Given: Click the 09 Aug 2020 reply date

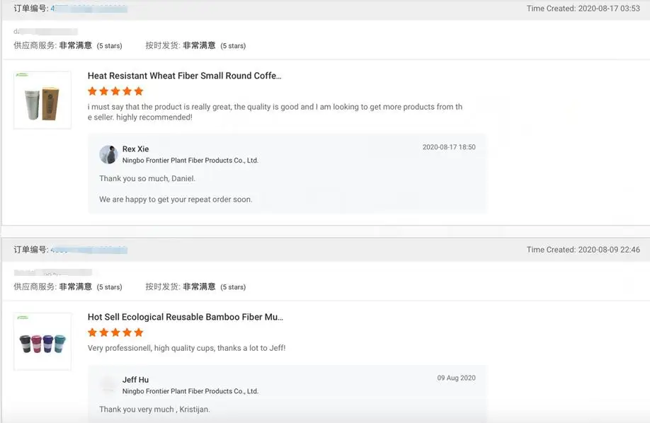Looking at the screenshot, I should (456, 378).
